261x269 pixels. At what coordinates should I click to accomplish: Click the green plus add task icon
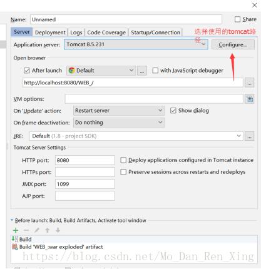click(16, 230)
